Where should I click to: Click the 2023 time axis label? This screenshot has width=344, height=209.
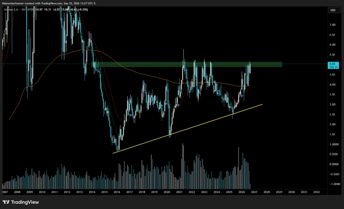point(204,192)
